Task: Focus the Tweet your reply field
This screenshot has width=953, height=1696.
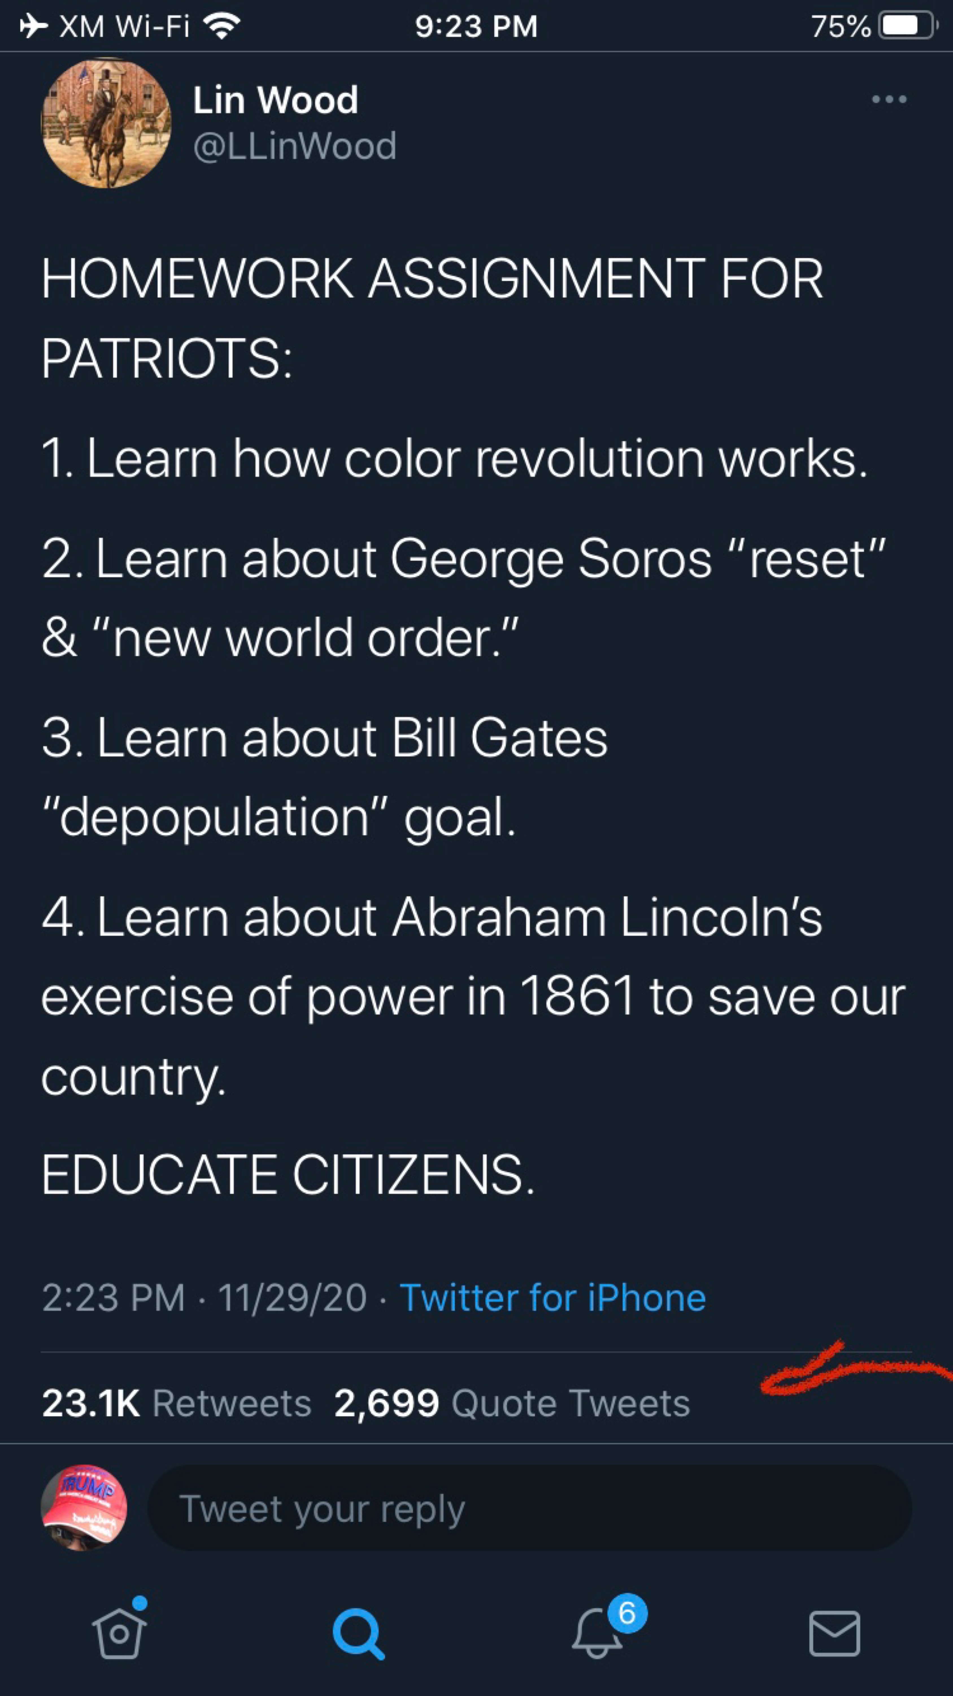Action: [x=529, y=1508]
